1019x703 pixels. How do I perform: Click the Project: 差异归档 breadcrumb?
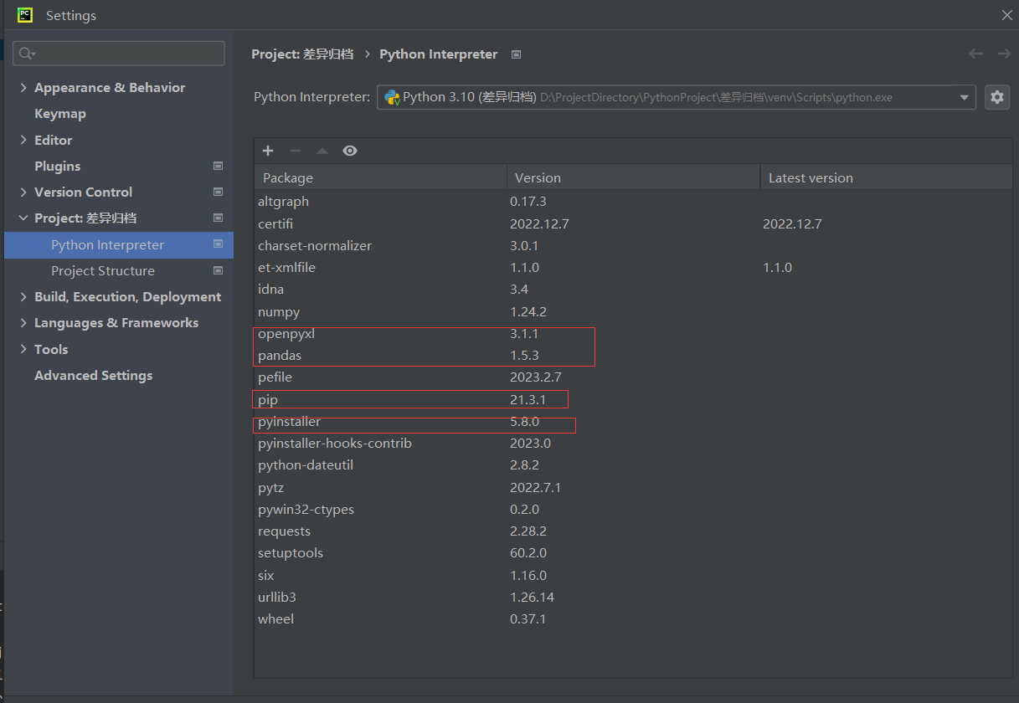[x=302, y=54]
